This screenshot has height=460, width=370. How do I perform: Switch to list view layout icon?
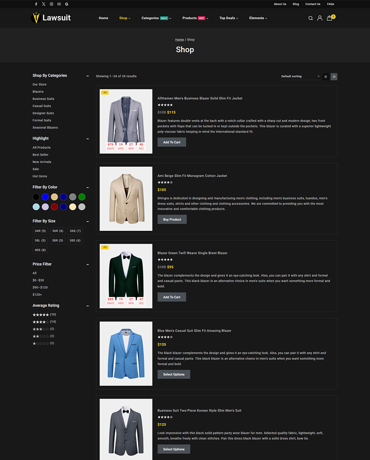tap(334, 77)
